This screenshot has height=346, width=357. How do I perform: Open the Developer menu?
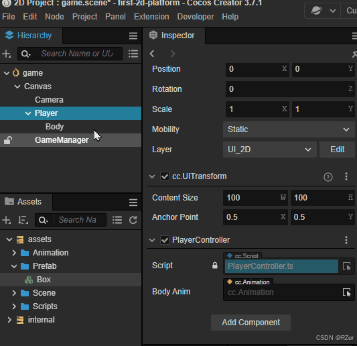[196, 17]
